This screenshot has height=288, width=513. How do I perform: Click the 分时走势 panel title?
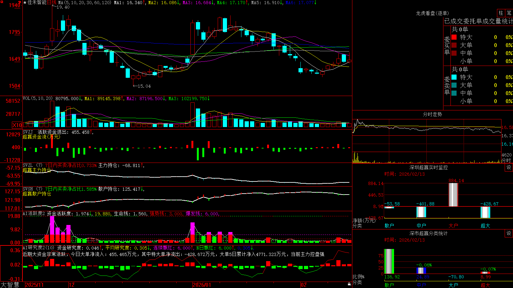click(433, 114)
